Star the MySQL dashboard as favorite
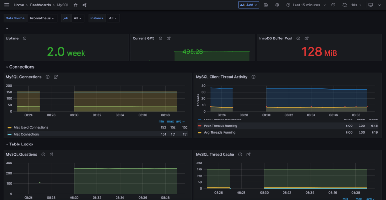 point(76,5)
